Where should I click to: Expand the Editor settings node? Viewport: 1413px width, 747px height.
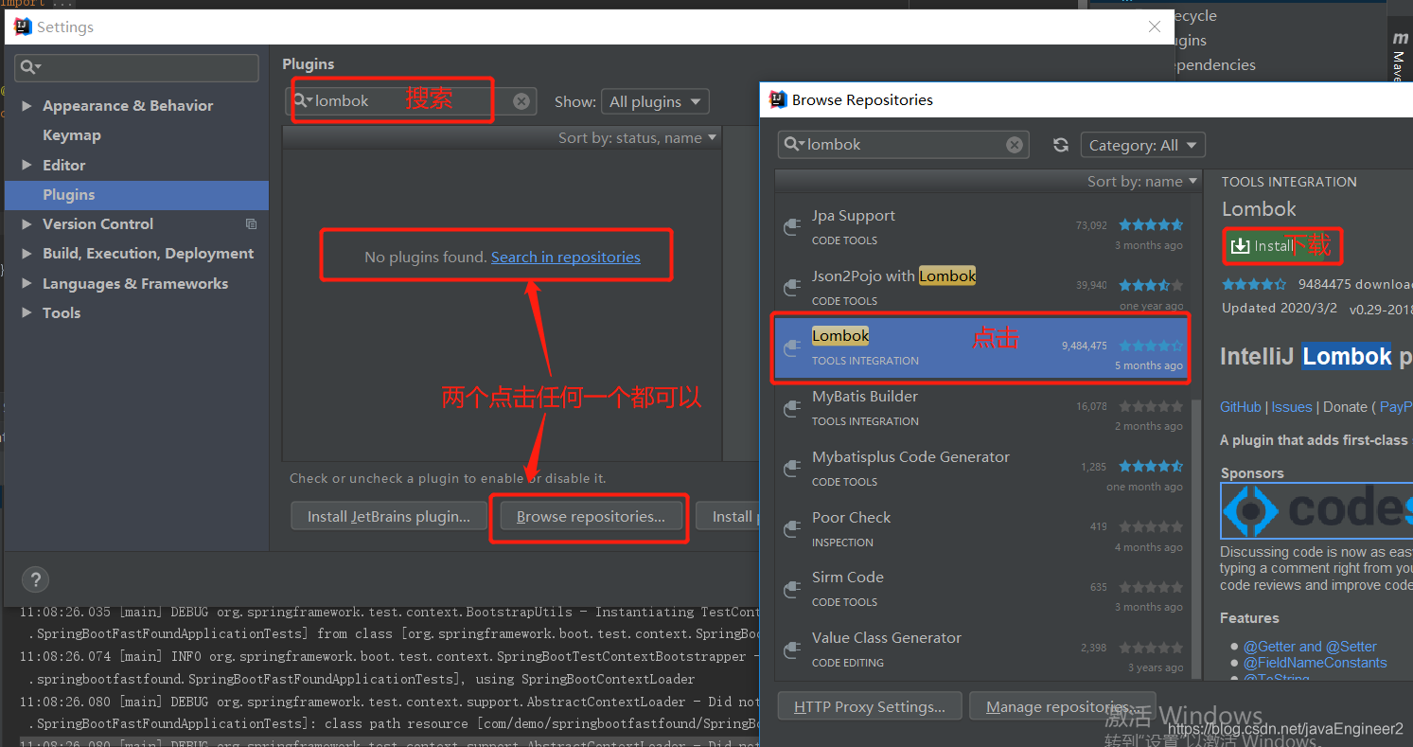[26, 165]
